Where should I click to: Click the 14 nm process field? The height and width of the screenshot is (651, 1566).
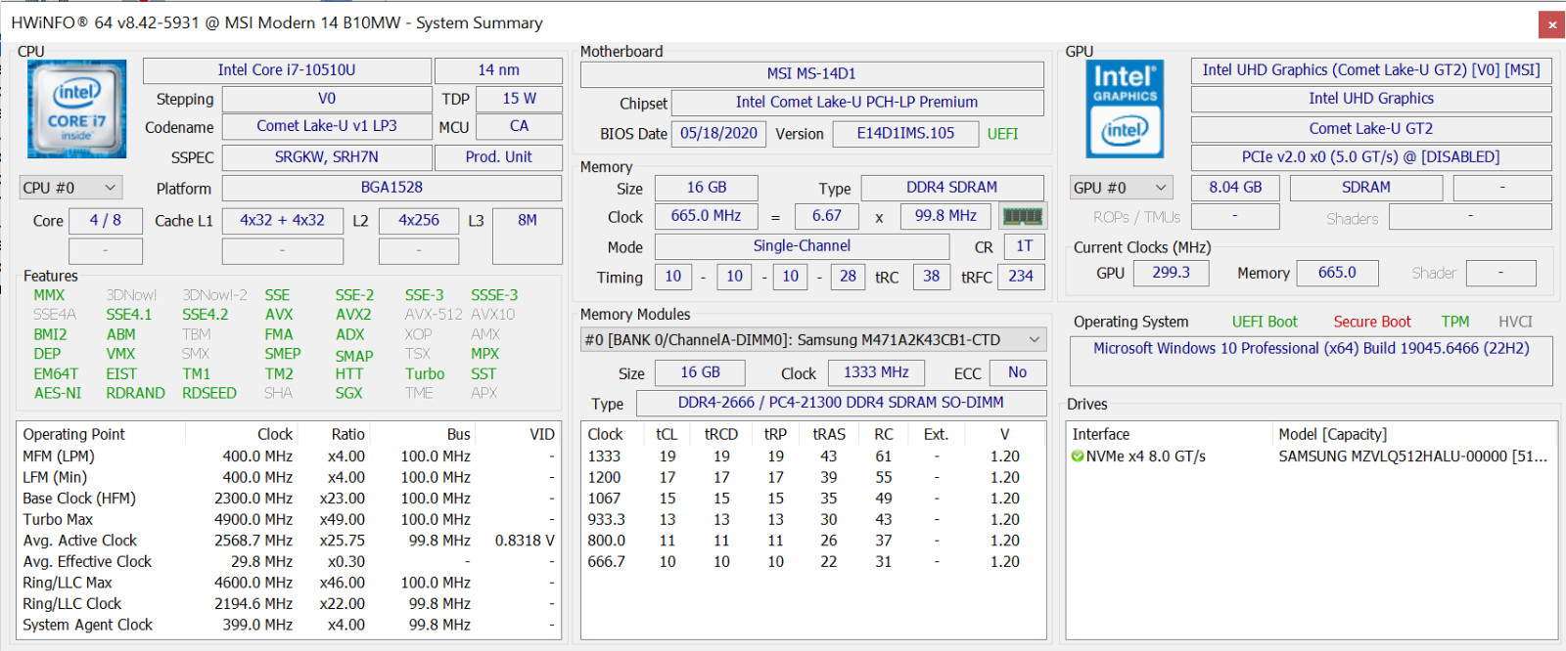pos(498,70)
